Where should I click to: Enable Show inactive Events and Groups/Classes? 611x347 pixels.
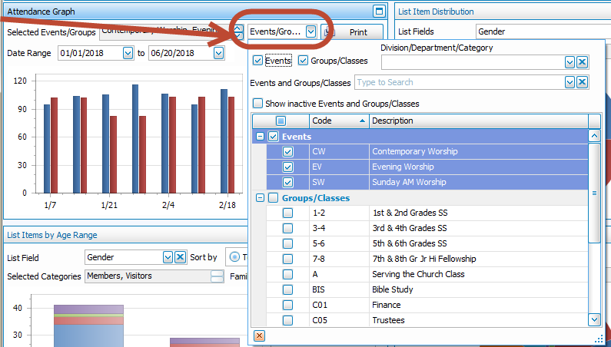coord(258,104)
